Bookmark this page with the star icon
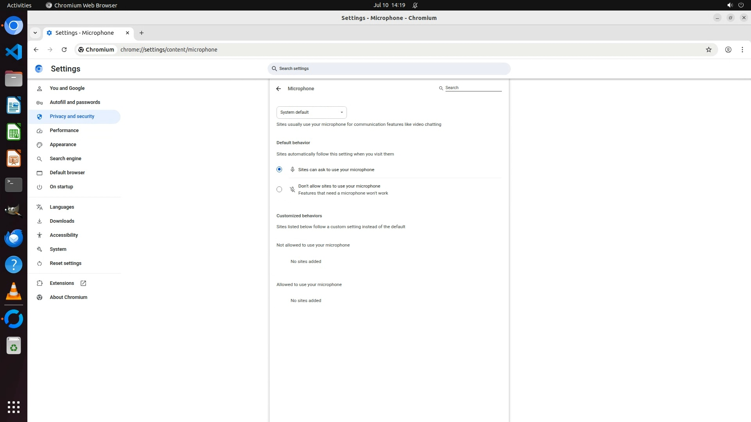 pyautogui.click(x=708, y=50)
